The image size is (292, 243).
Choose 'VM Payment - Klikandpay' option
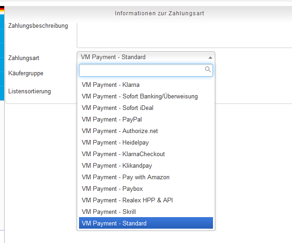(x=116, y=166)
